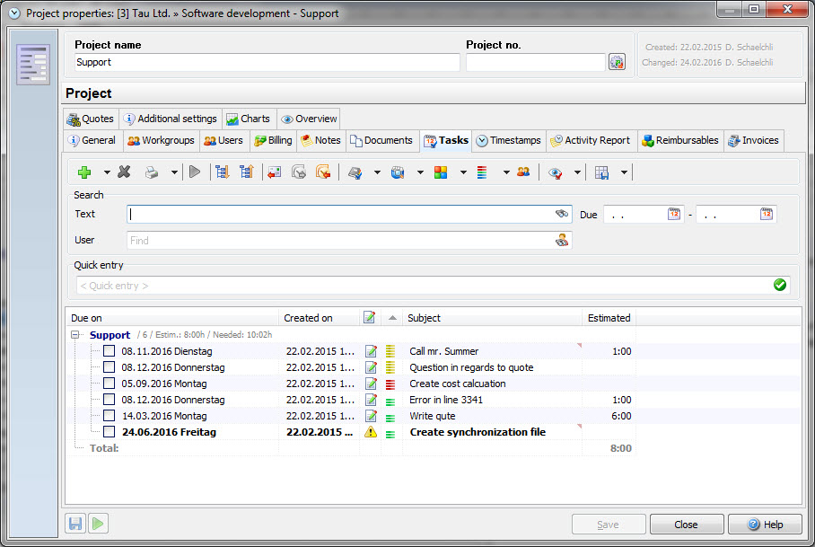Click the Close button

[x=686, y=525]
